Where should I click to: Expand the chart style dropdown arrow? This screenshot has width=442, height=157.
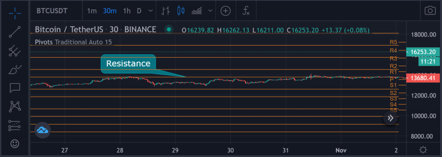tap(210, 11)
